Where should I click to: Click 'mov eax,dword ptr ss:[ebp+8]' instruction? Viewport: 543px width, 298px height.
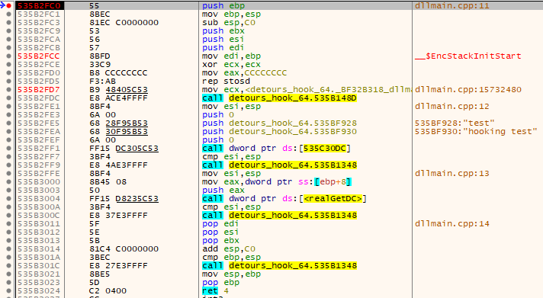(x=277, y=181)
